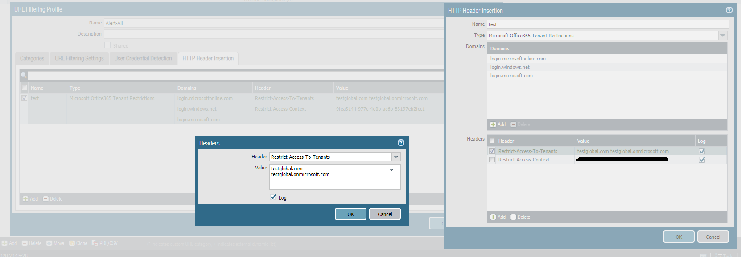Open help in Headers dialog
Viewport: 741px width, 257px height.
tap(401, 143)
